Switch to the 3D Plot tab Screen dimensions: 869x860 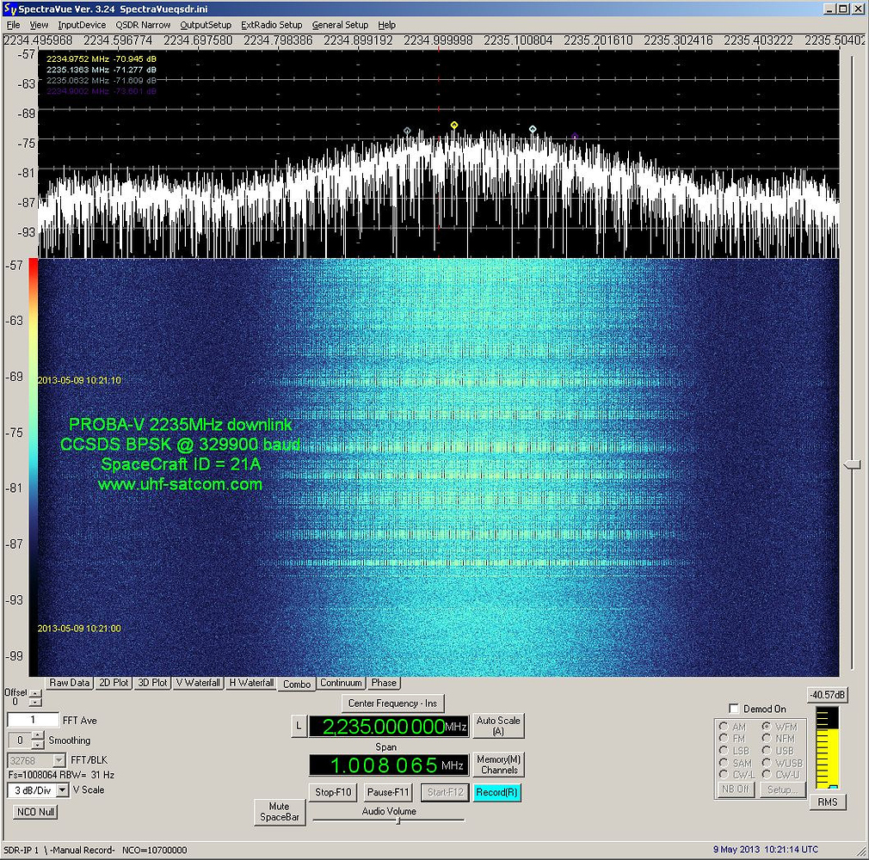[x=151, y=683]
